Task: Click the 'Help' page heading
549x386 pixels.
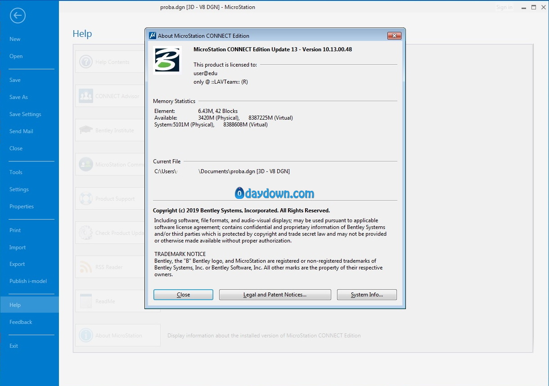Action: [x=82, y=34]
